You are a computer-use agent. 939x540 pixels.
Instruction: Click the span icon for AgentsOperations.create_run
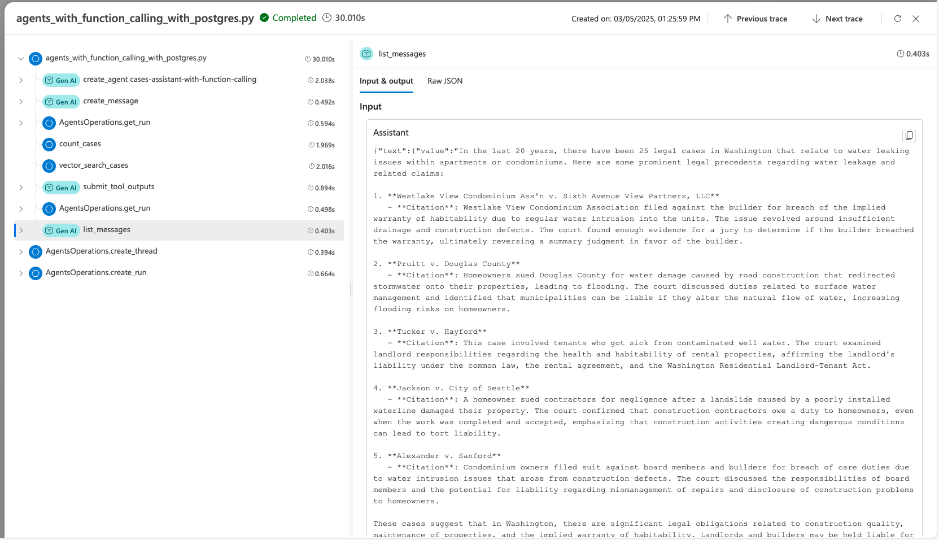(35, 273)
